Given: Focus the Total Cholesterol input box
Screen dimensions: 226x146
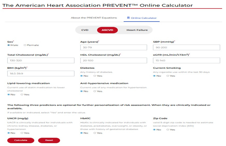Looking at the screenshot, I should point(41,60).
